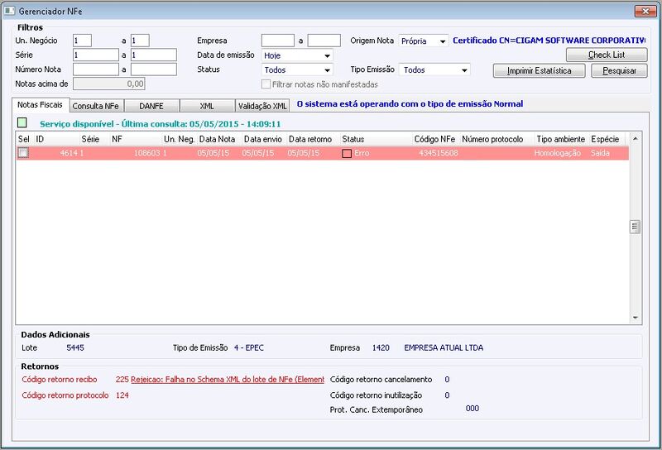Tick the Sel checkbox for note 108603

pyautogui.click(x=23, y=153)
